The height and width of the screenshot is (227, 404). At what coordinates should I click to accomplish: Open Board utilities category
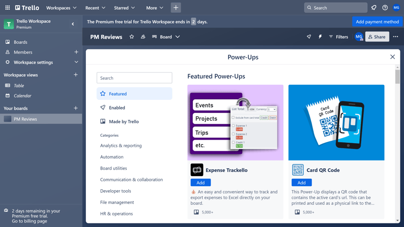click(114, 168)
